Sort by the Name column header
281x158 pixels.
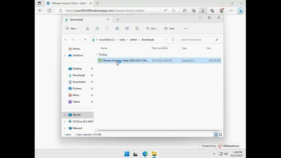coord(104,48)
